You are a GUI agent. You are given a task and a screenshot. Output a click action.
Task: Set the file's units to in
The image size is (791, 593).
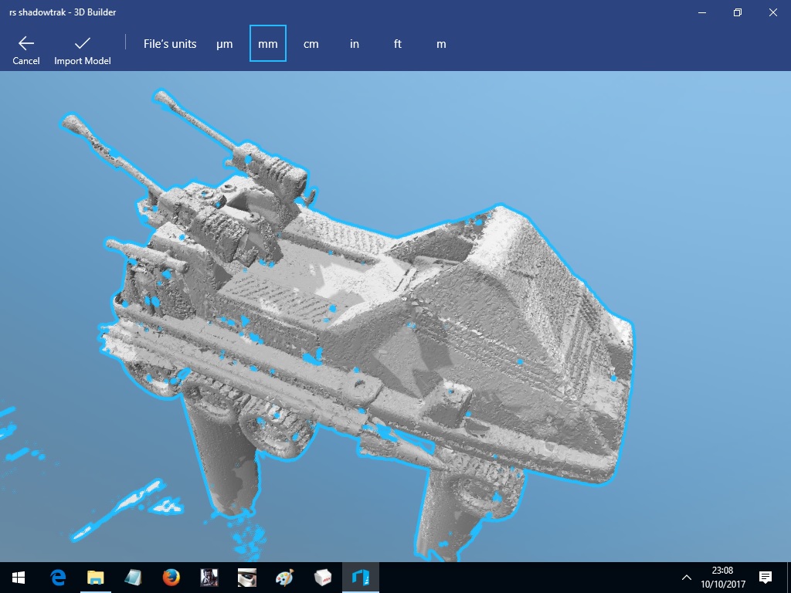click(x=354, y=44)
